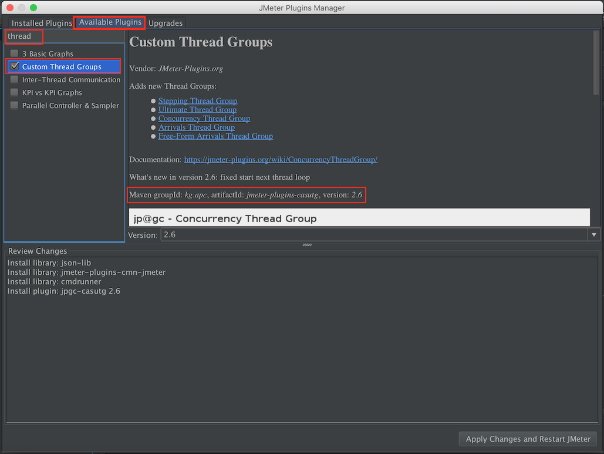Select the Inter-Thread Communication plugin row
The height and width of the screenshot is (454, 604).
[x=64, y=79]
